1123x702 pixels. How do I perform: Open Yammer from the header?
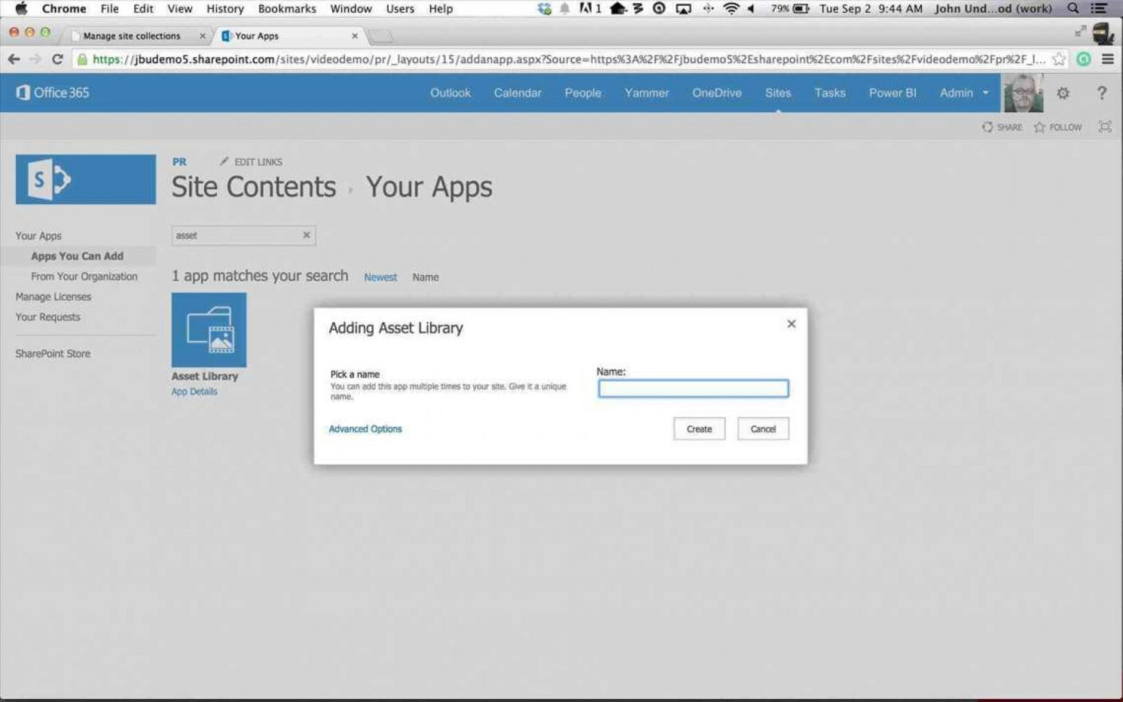point(647,93)
